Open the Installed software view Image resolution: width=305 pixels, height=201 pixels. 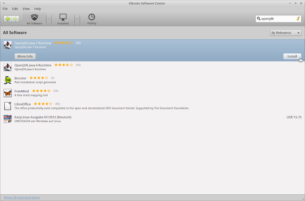(63, 19)
